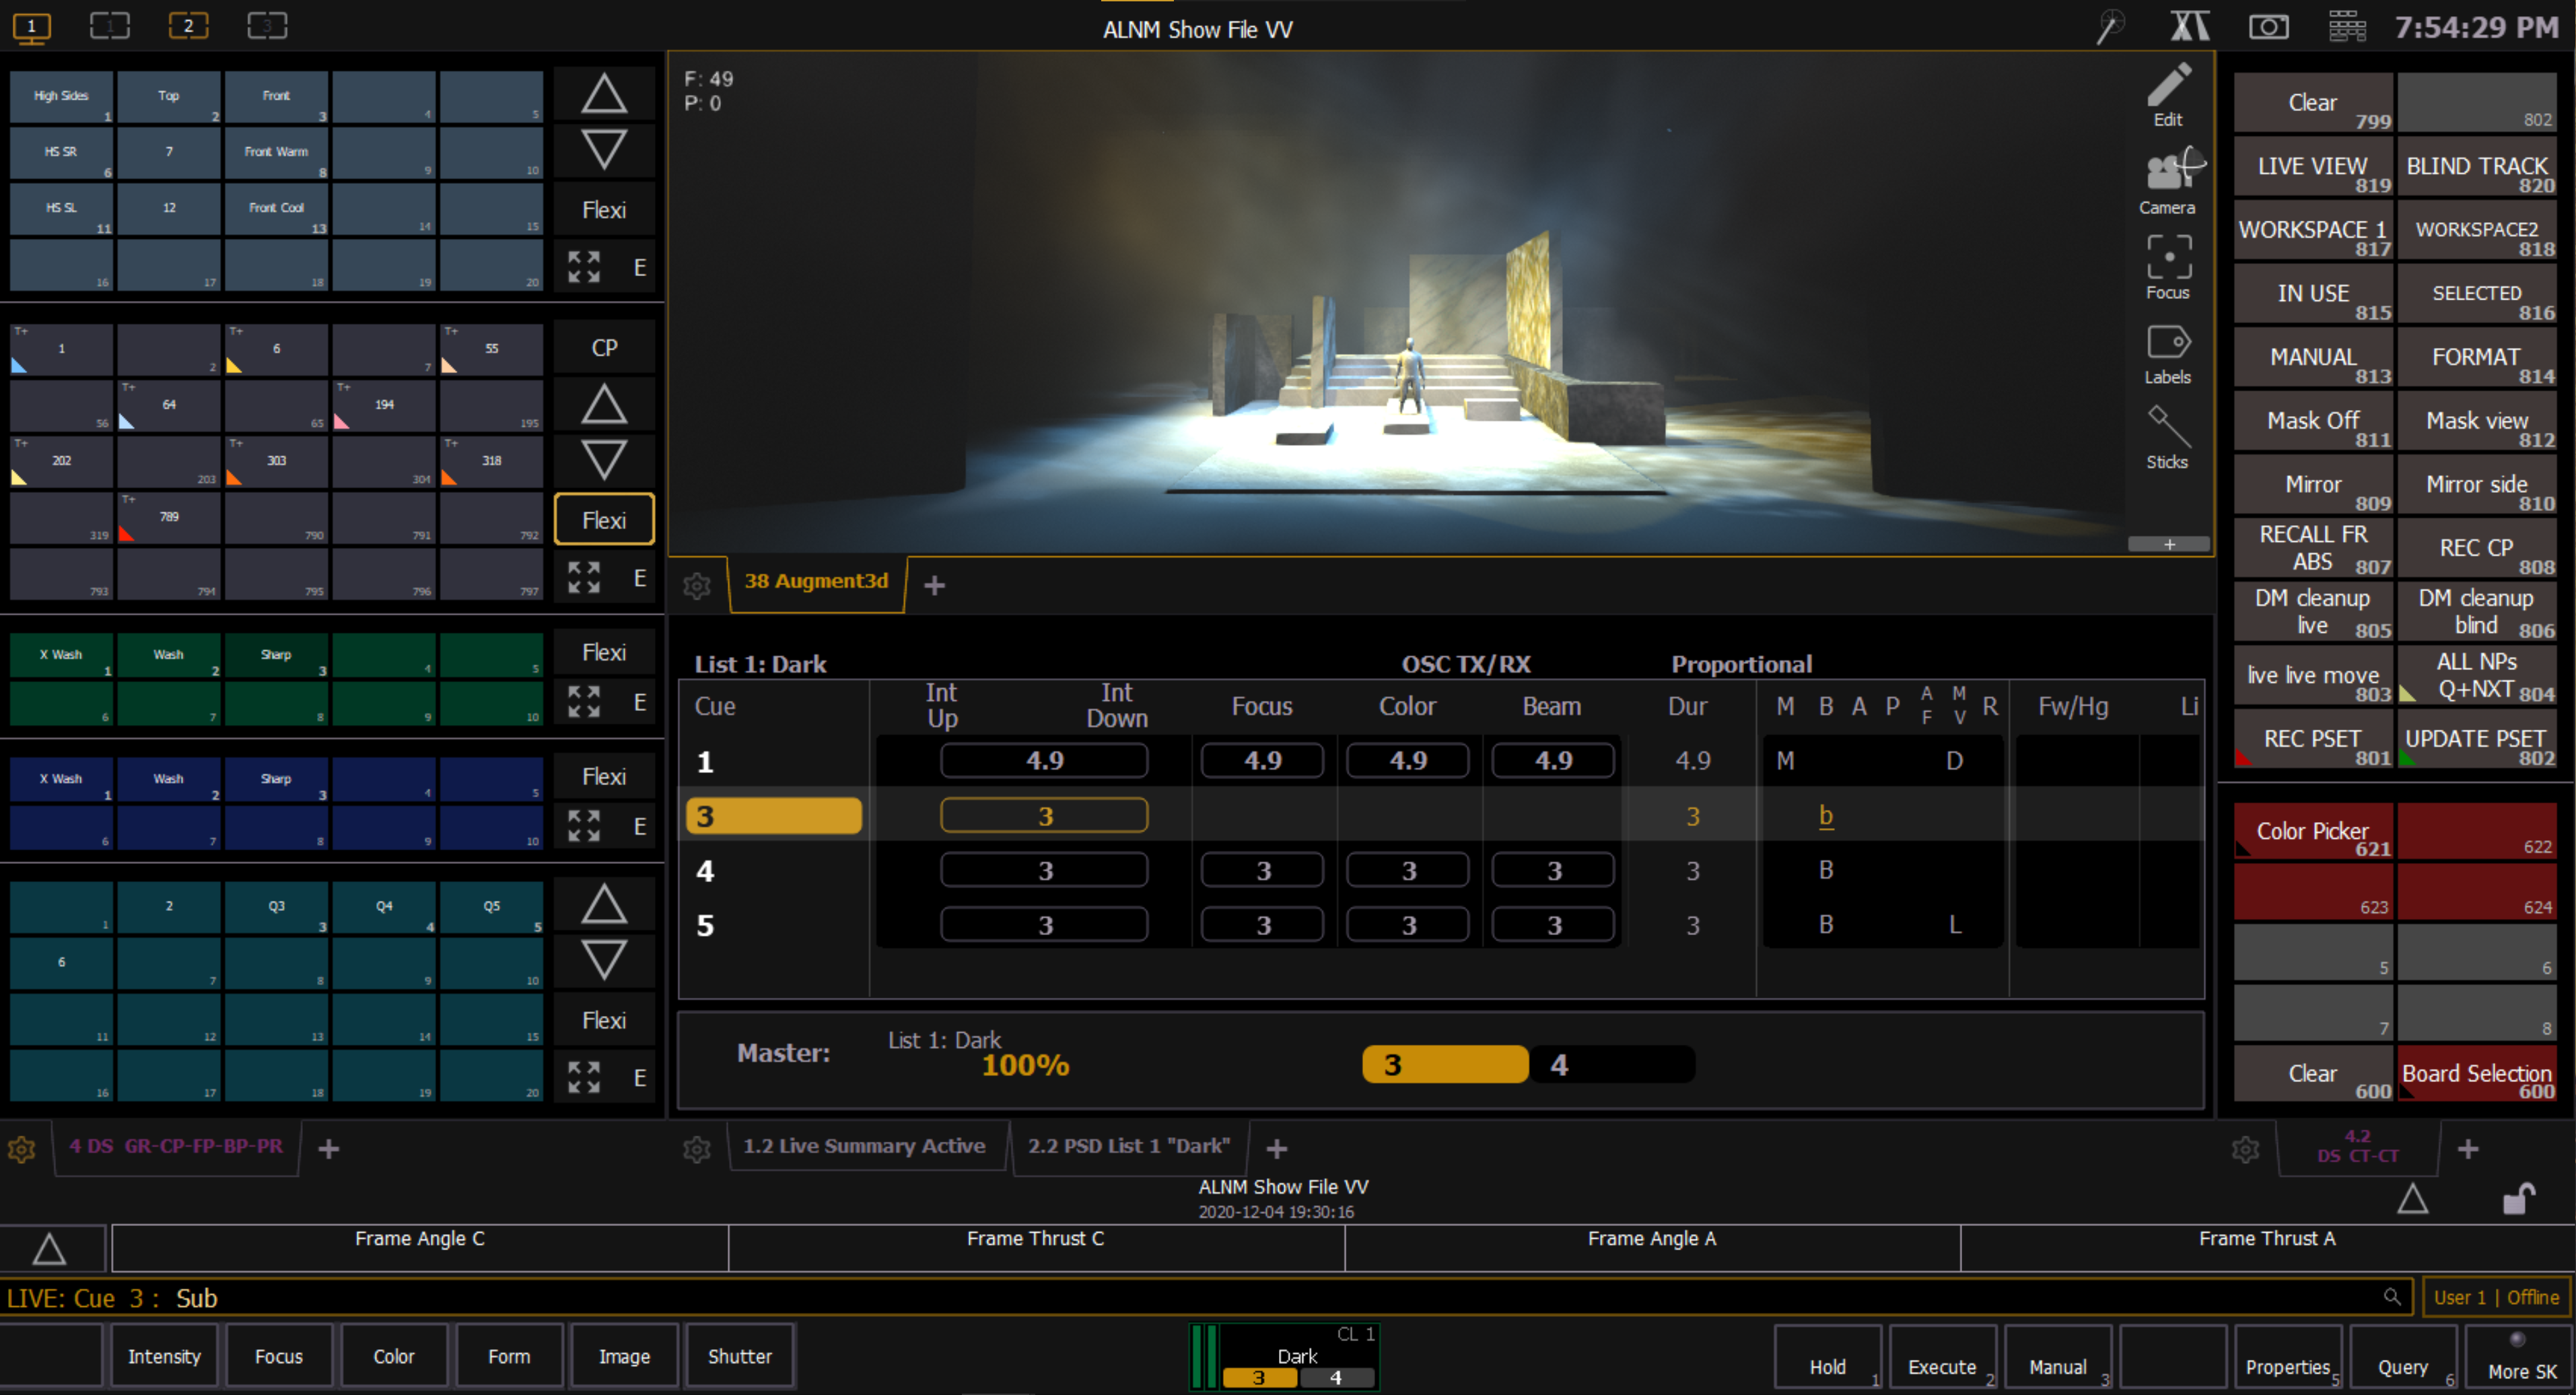
Task: Select cue 4 in the cue list
Action: coord(705,871)
